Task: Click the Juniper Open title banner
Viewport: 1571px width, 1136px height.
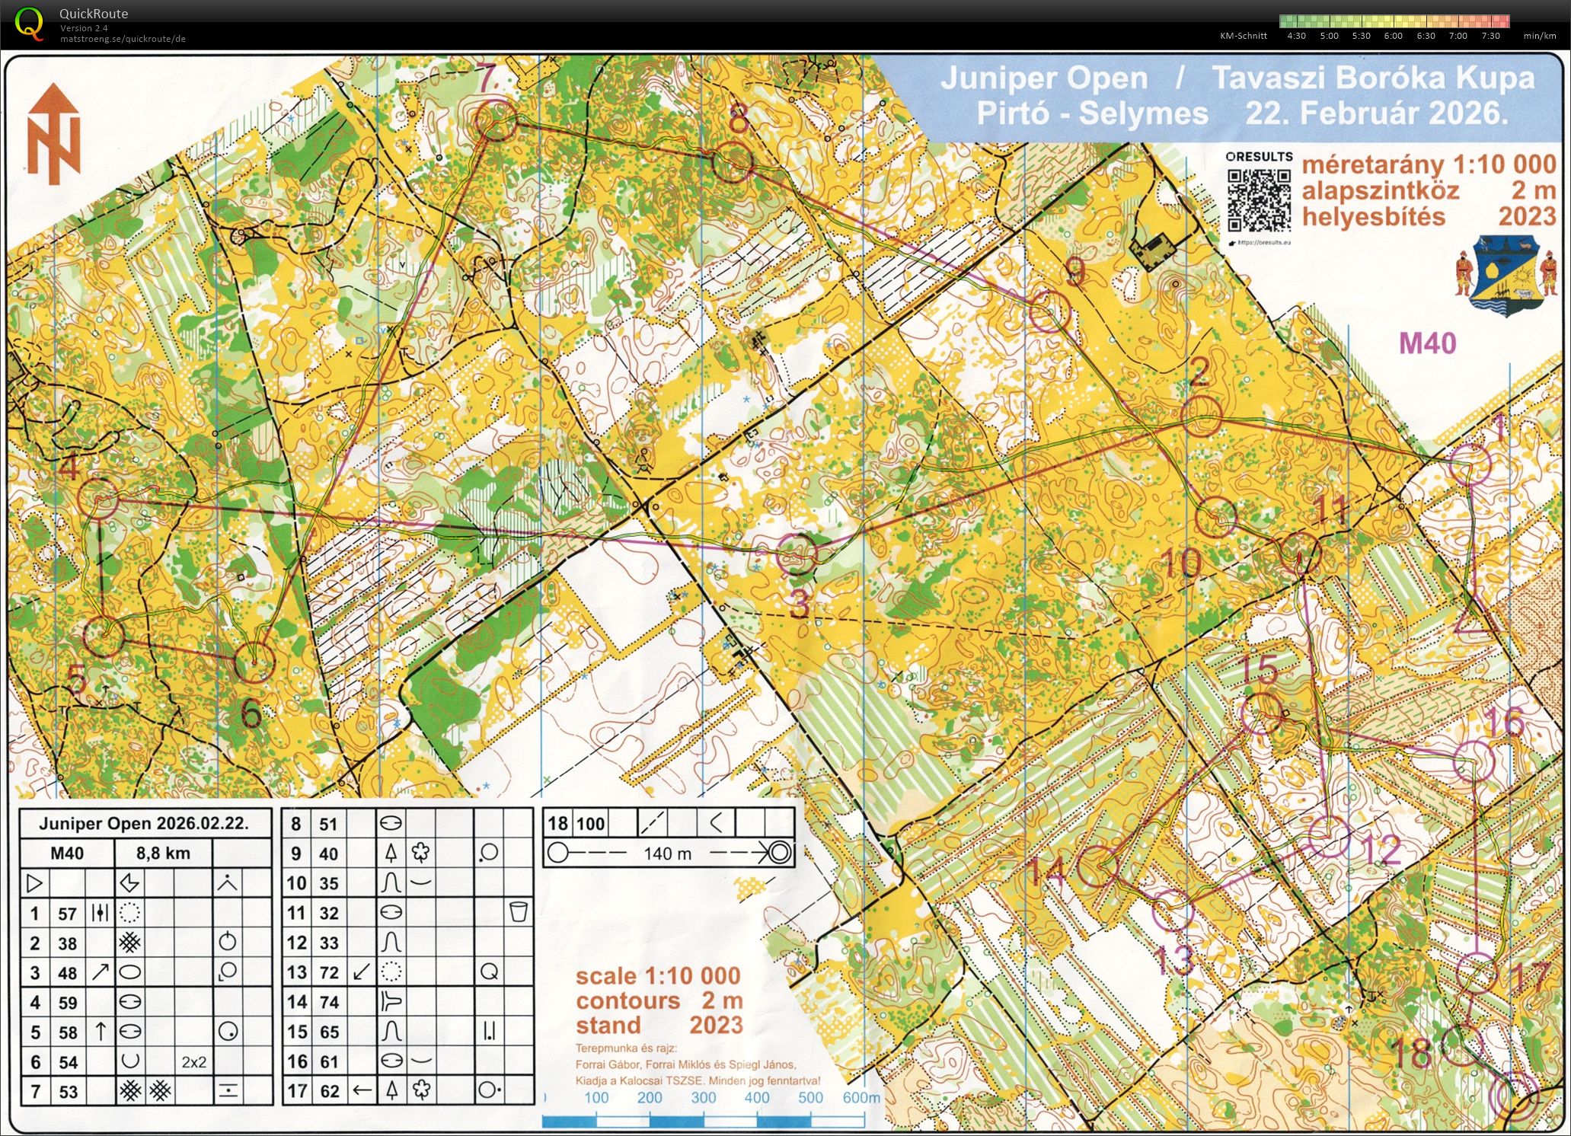Action: point(1237,96)
